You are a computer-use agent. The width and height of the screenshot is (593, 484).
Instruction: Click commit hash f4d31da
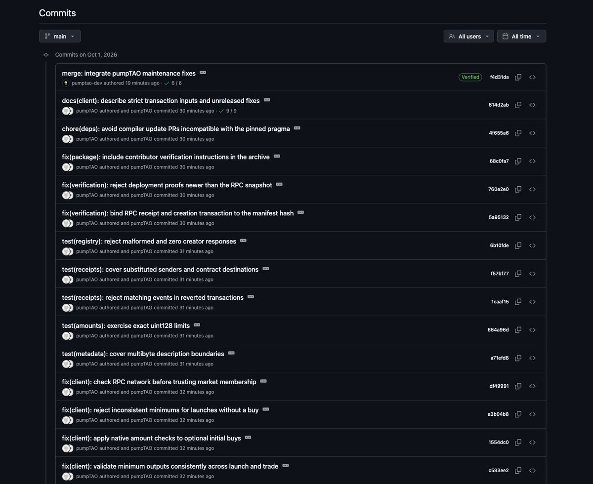pos(499,77)
